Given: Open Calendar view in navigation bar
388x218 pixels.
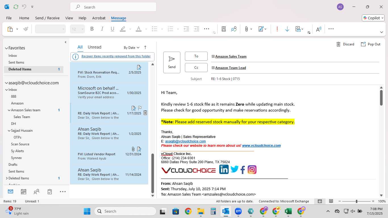Looking at the screenshot, I should [x=24, y=192].
